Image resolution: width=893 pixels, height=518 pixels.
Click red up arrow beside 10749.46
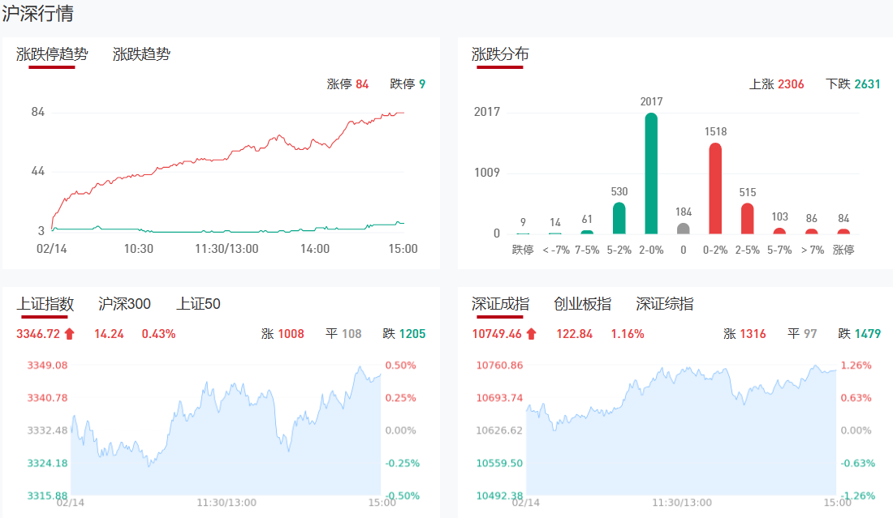pyautogui.click(x=531, y=334)
